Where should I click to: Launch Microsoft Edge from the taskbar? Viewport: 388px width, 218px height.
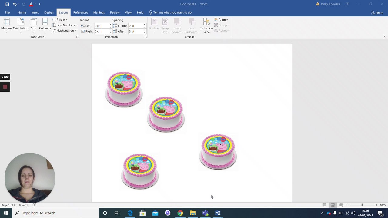[x=130, y=213]
